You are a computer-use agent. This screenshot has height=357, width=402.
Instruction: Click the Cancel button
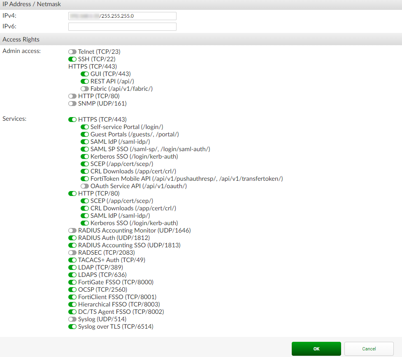tap(369, 348)
